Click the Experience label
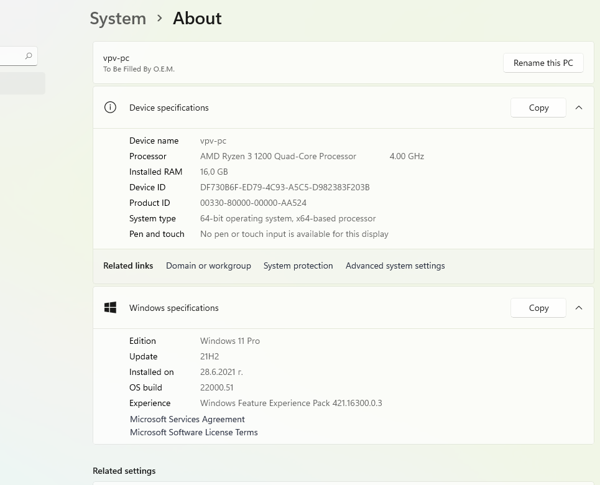 [150, 403]
